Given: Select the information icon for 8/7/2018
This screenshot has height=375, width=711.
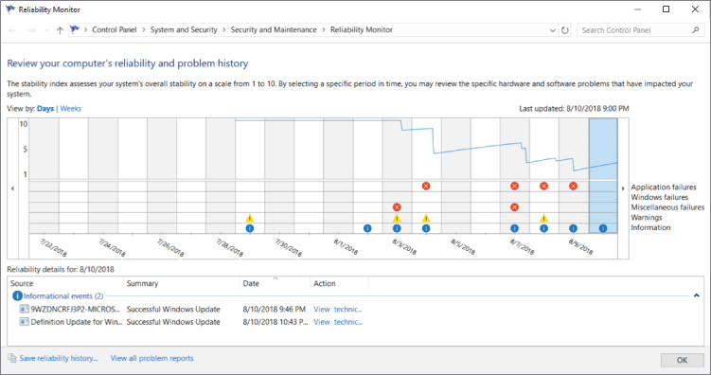Looking at the screenshot, I should [514, 228].
